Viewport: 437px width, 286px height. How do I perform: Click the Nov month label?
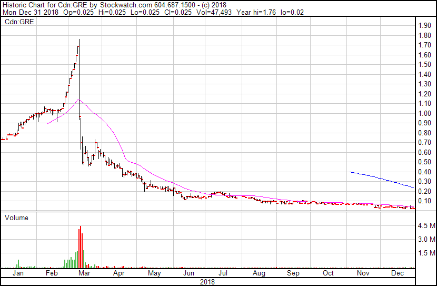(363, 273)
